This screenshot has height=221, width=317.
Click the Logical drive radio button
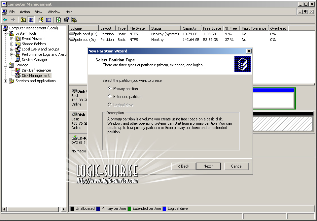tap(110, 105)
